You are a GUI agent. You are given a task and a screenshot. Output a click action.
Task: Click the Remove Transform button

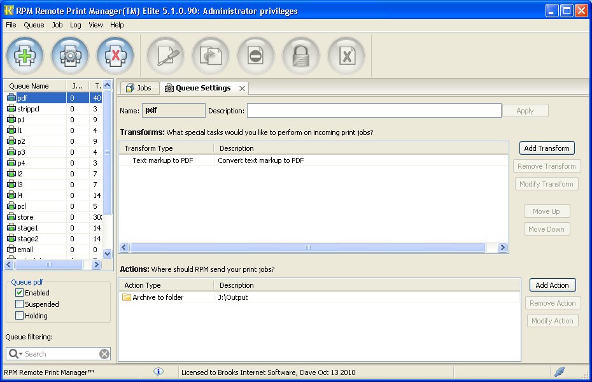pos(547,166)
